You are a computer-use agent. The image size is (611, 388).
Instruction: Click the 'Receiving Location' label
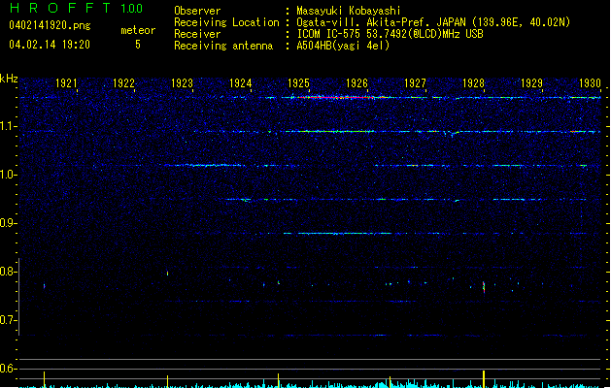[226, 22]
